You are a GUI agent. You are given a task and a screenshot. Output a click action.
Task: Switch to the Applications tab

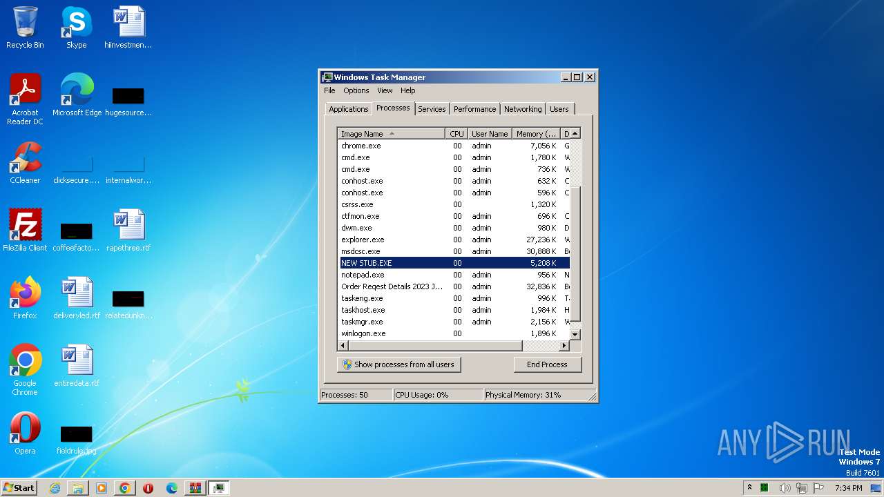[348, 109]
